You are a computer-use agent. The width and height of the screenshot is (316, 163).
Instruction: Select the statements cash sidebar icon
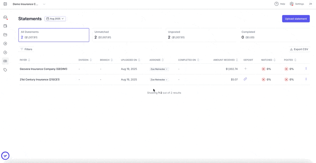5,61
